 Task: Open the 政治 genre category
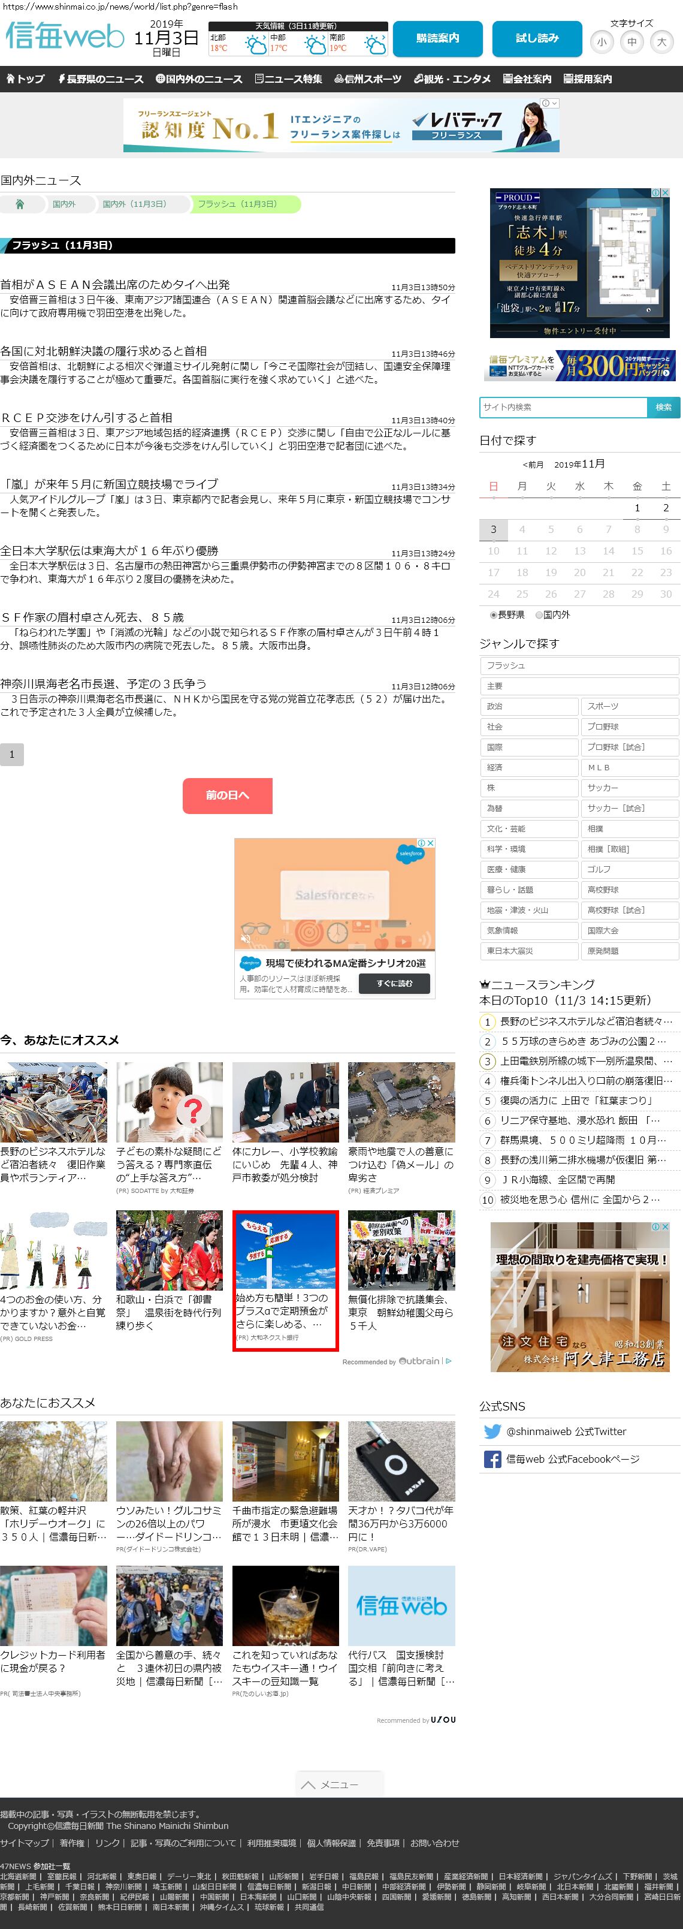(529, 706)
